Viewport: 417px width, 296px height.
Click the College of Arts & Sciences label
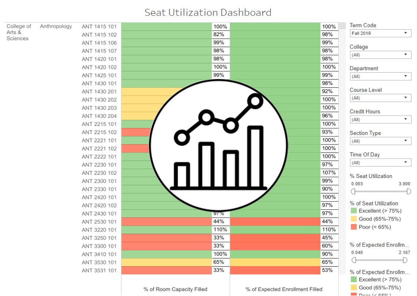click(x=19, y=32)
